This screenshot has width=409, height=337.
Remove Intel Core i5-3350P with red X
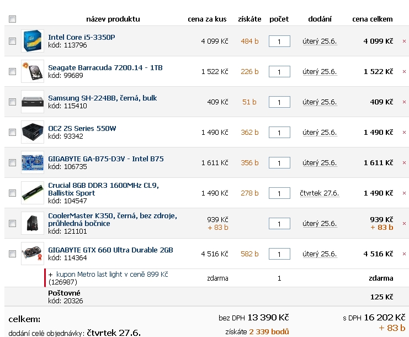point(404,41)
